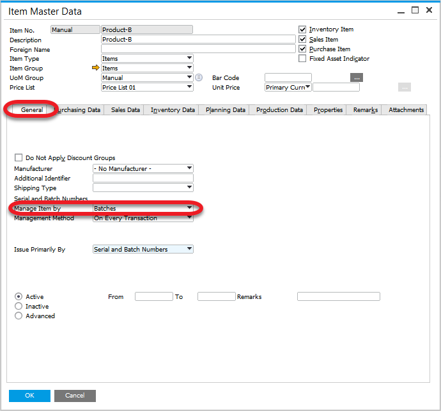Viewport: 441px width, 411px height.
Task: Click the Additional Identifier field
Action: (143, 178)
